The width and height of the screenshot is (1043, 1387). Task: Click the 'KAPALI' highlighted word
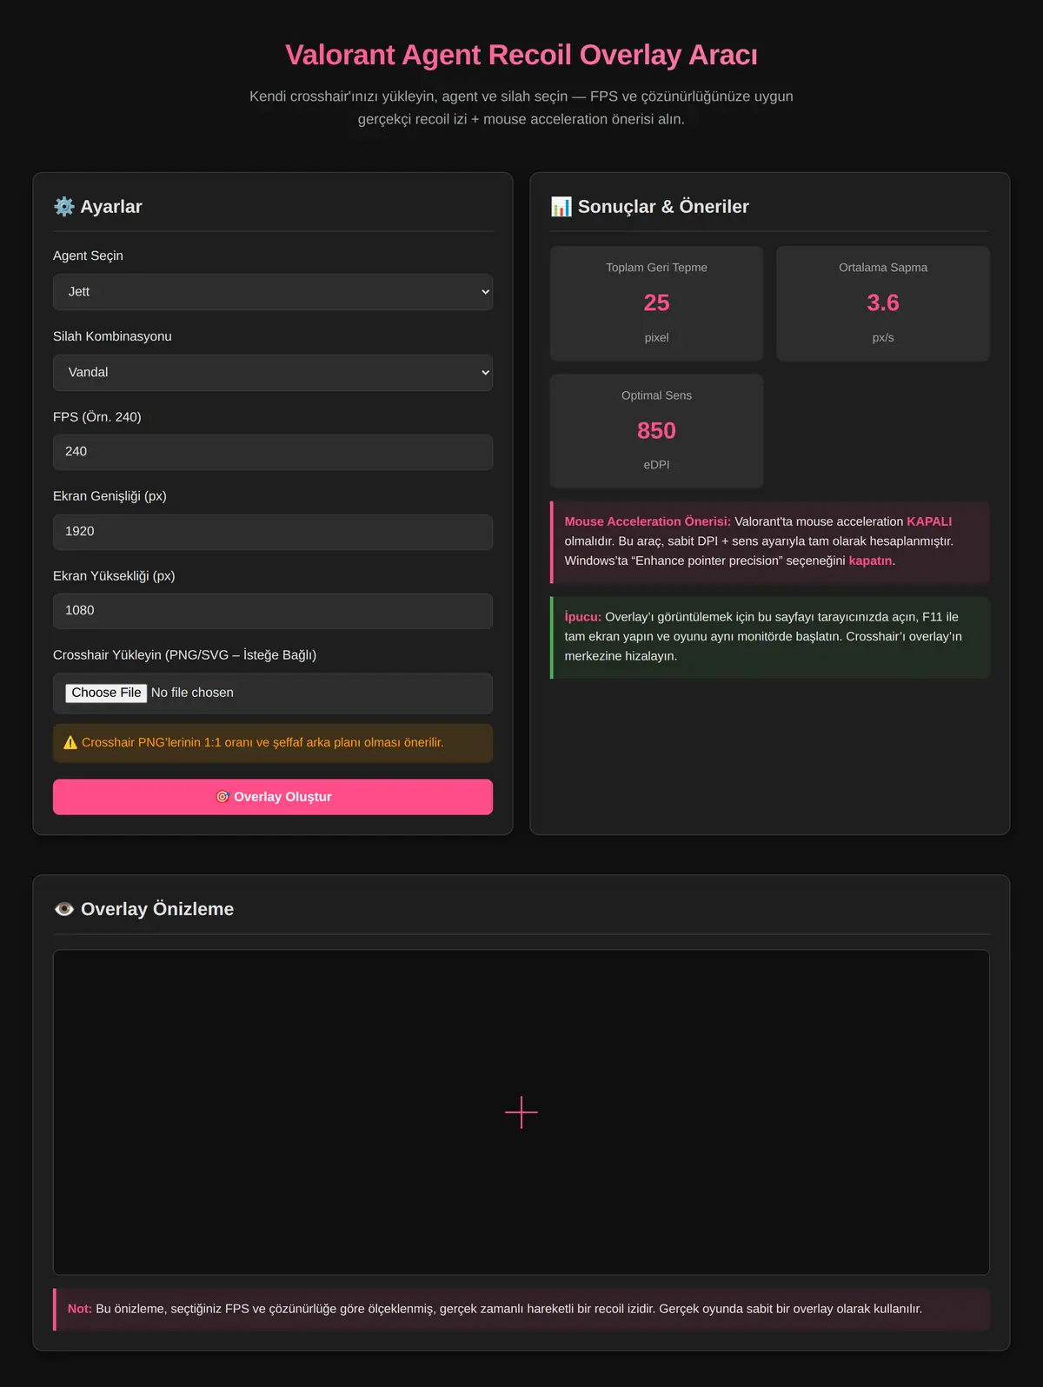click(929, 521)
